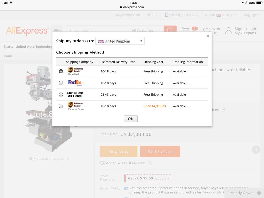
Task: Tap the Bluetooth status icon
Action: pyautogui.click(x=246, y=3)
